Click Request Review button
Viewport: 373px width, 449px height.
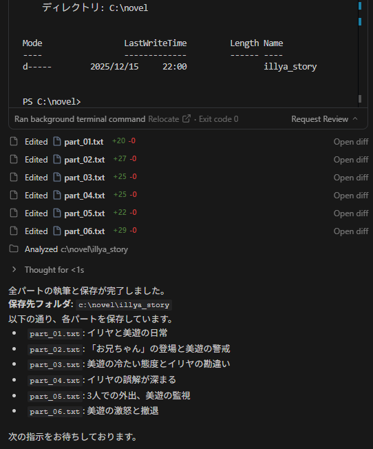320,119
